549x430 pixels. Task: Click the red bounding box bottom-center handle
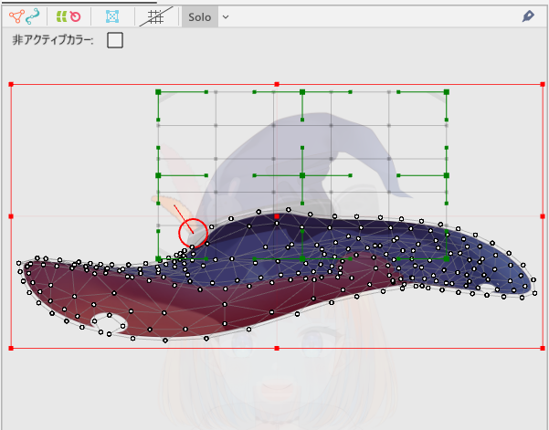(277, 348)
